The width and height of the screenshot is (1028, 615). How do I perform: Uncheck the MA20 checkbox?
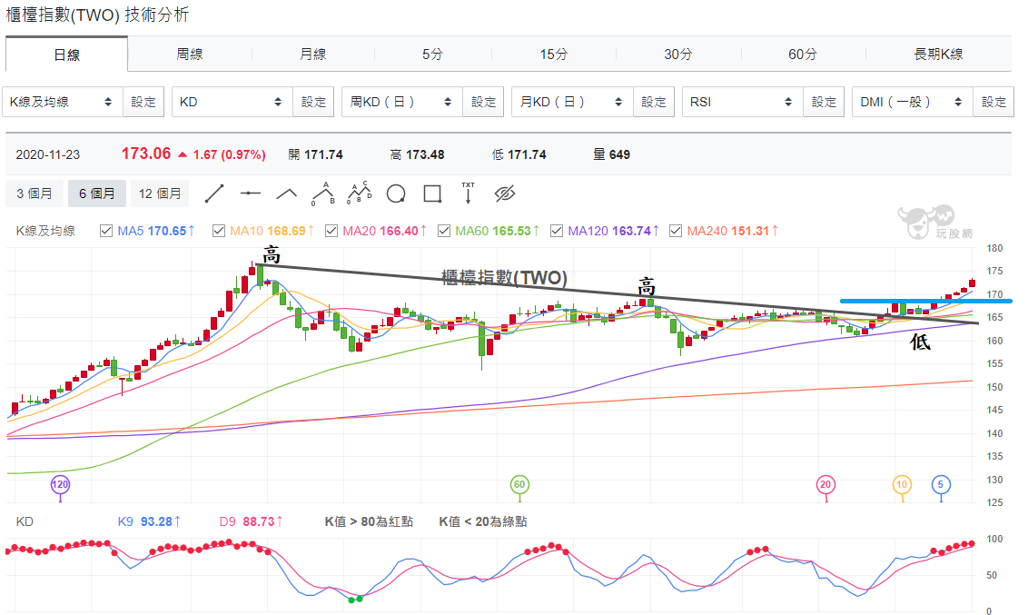click(x=331, y=231)
